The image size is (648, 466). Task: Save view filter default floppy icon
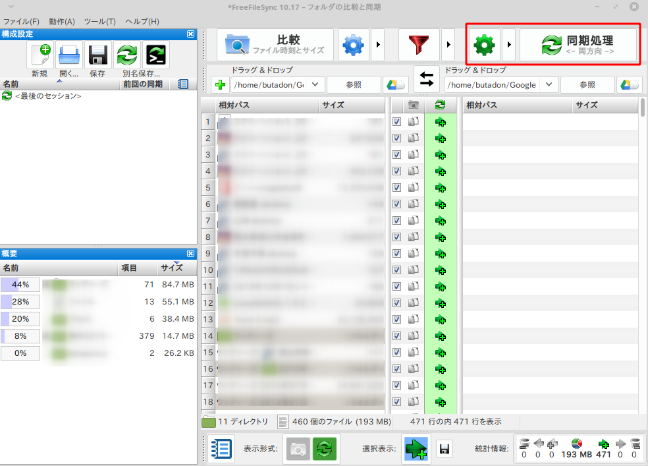[445, 449]
